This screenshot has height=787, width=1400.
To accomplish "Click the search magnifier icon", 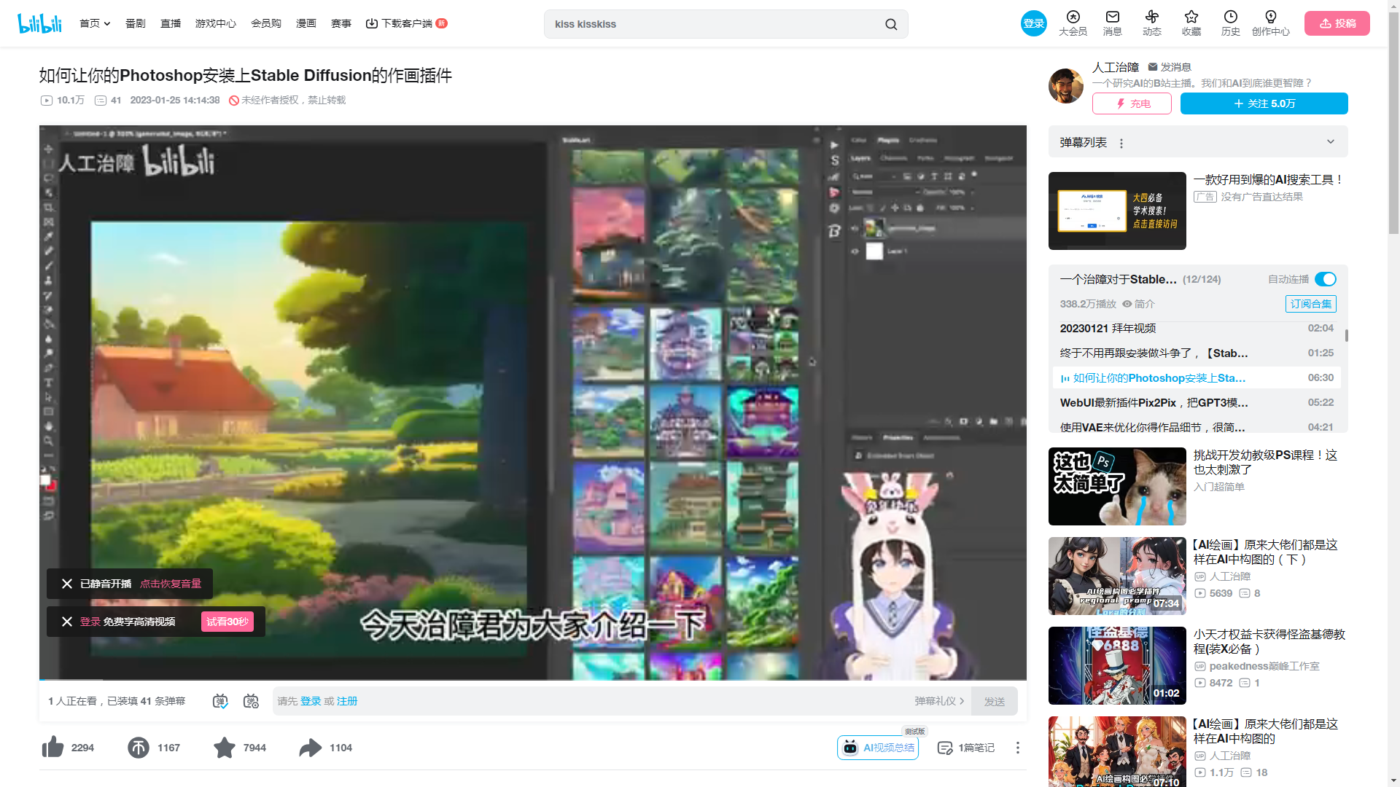I will coord(891,24).
